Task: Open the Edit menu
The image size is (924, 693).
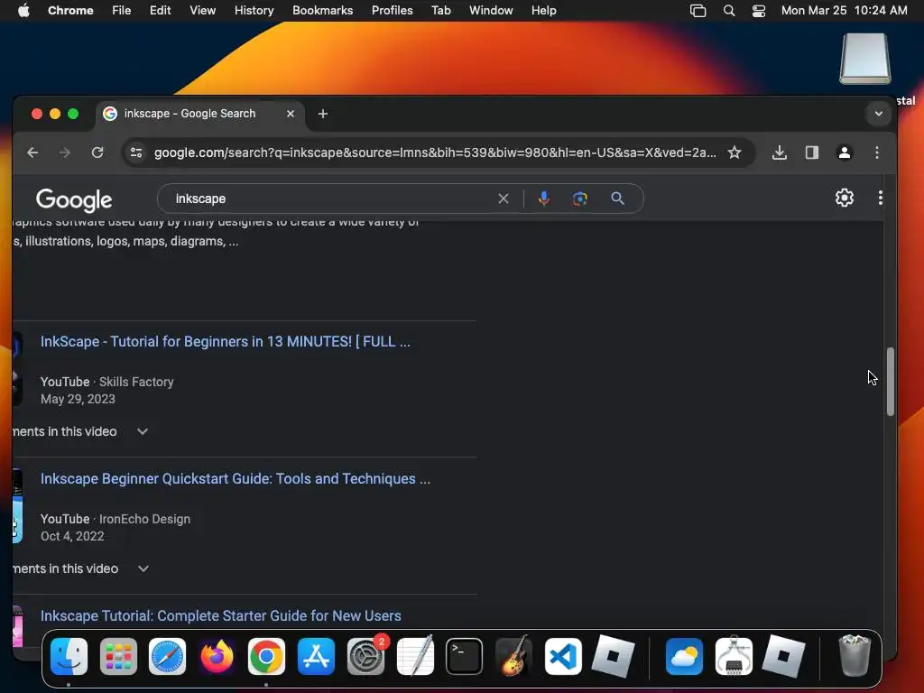Action: 161,11
